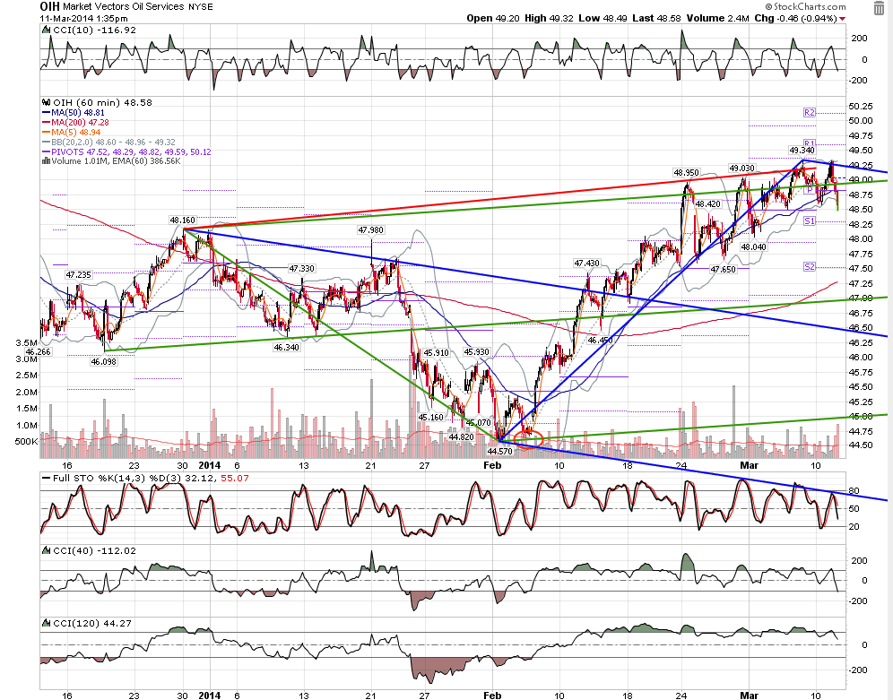The width and height of the screenshot is (893, 700).
Task: Click the candlestick icon beside OIH (60 min)
Action: (47, 102)
